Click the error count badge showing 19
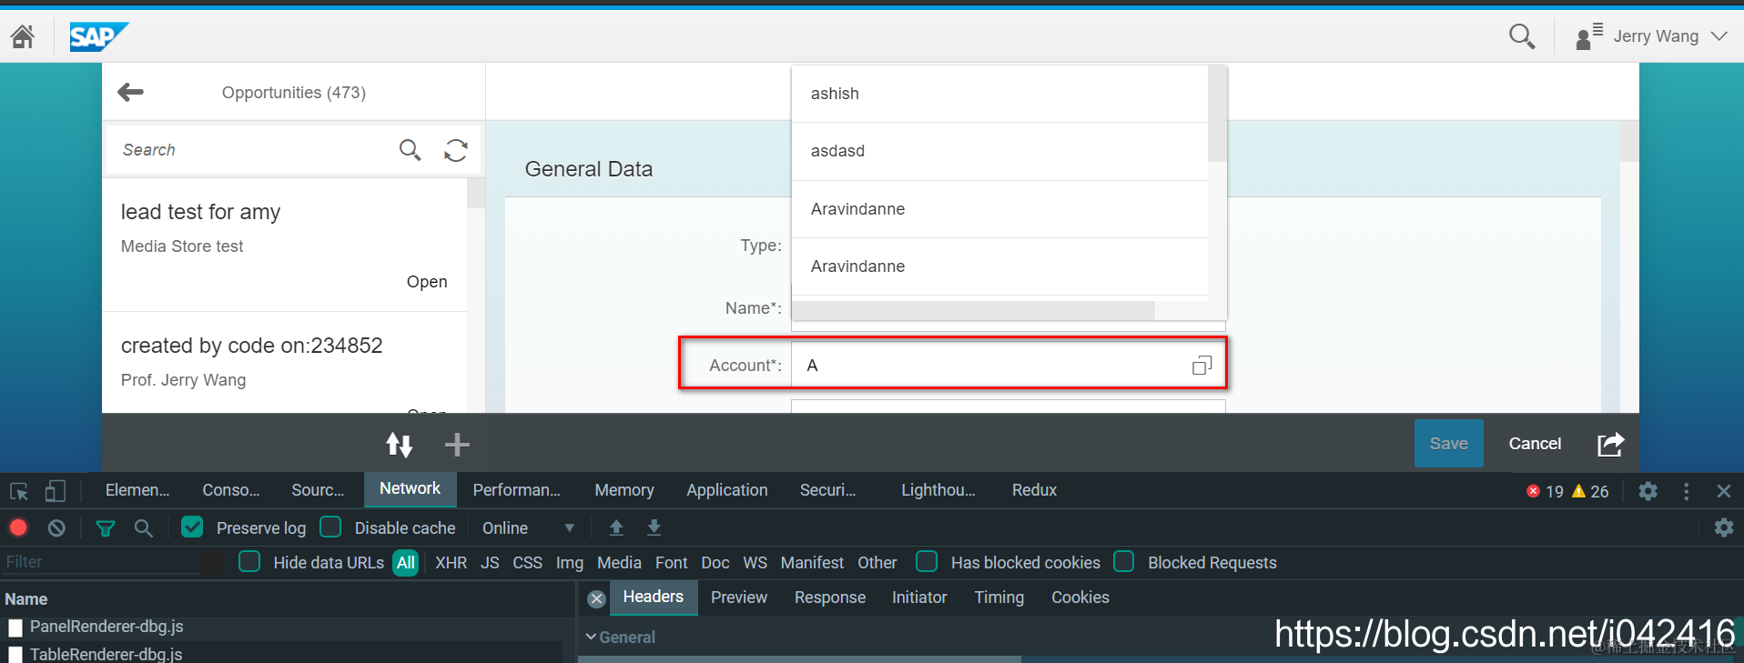The height and width of the screenshot is (663, 1744). (1545, 491)
